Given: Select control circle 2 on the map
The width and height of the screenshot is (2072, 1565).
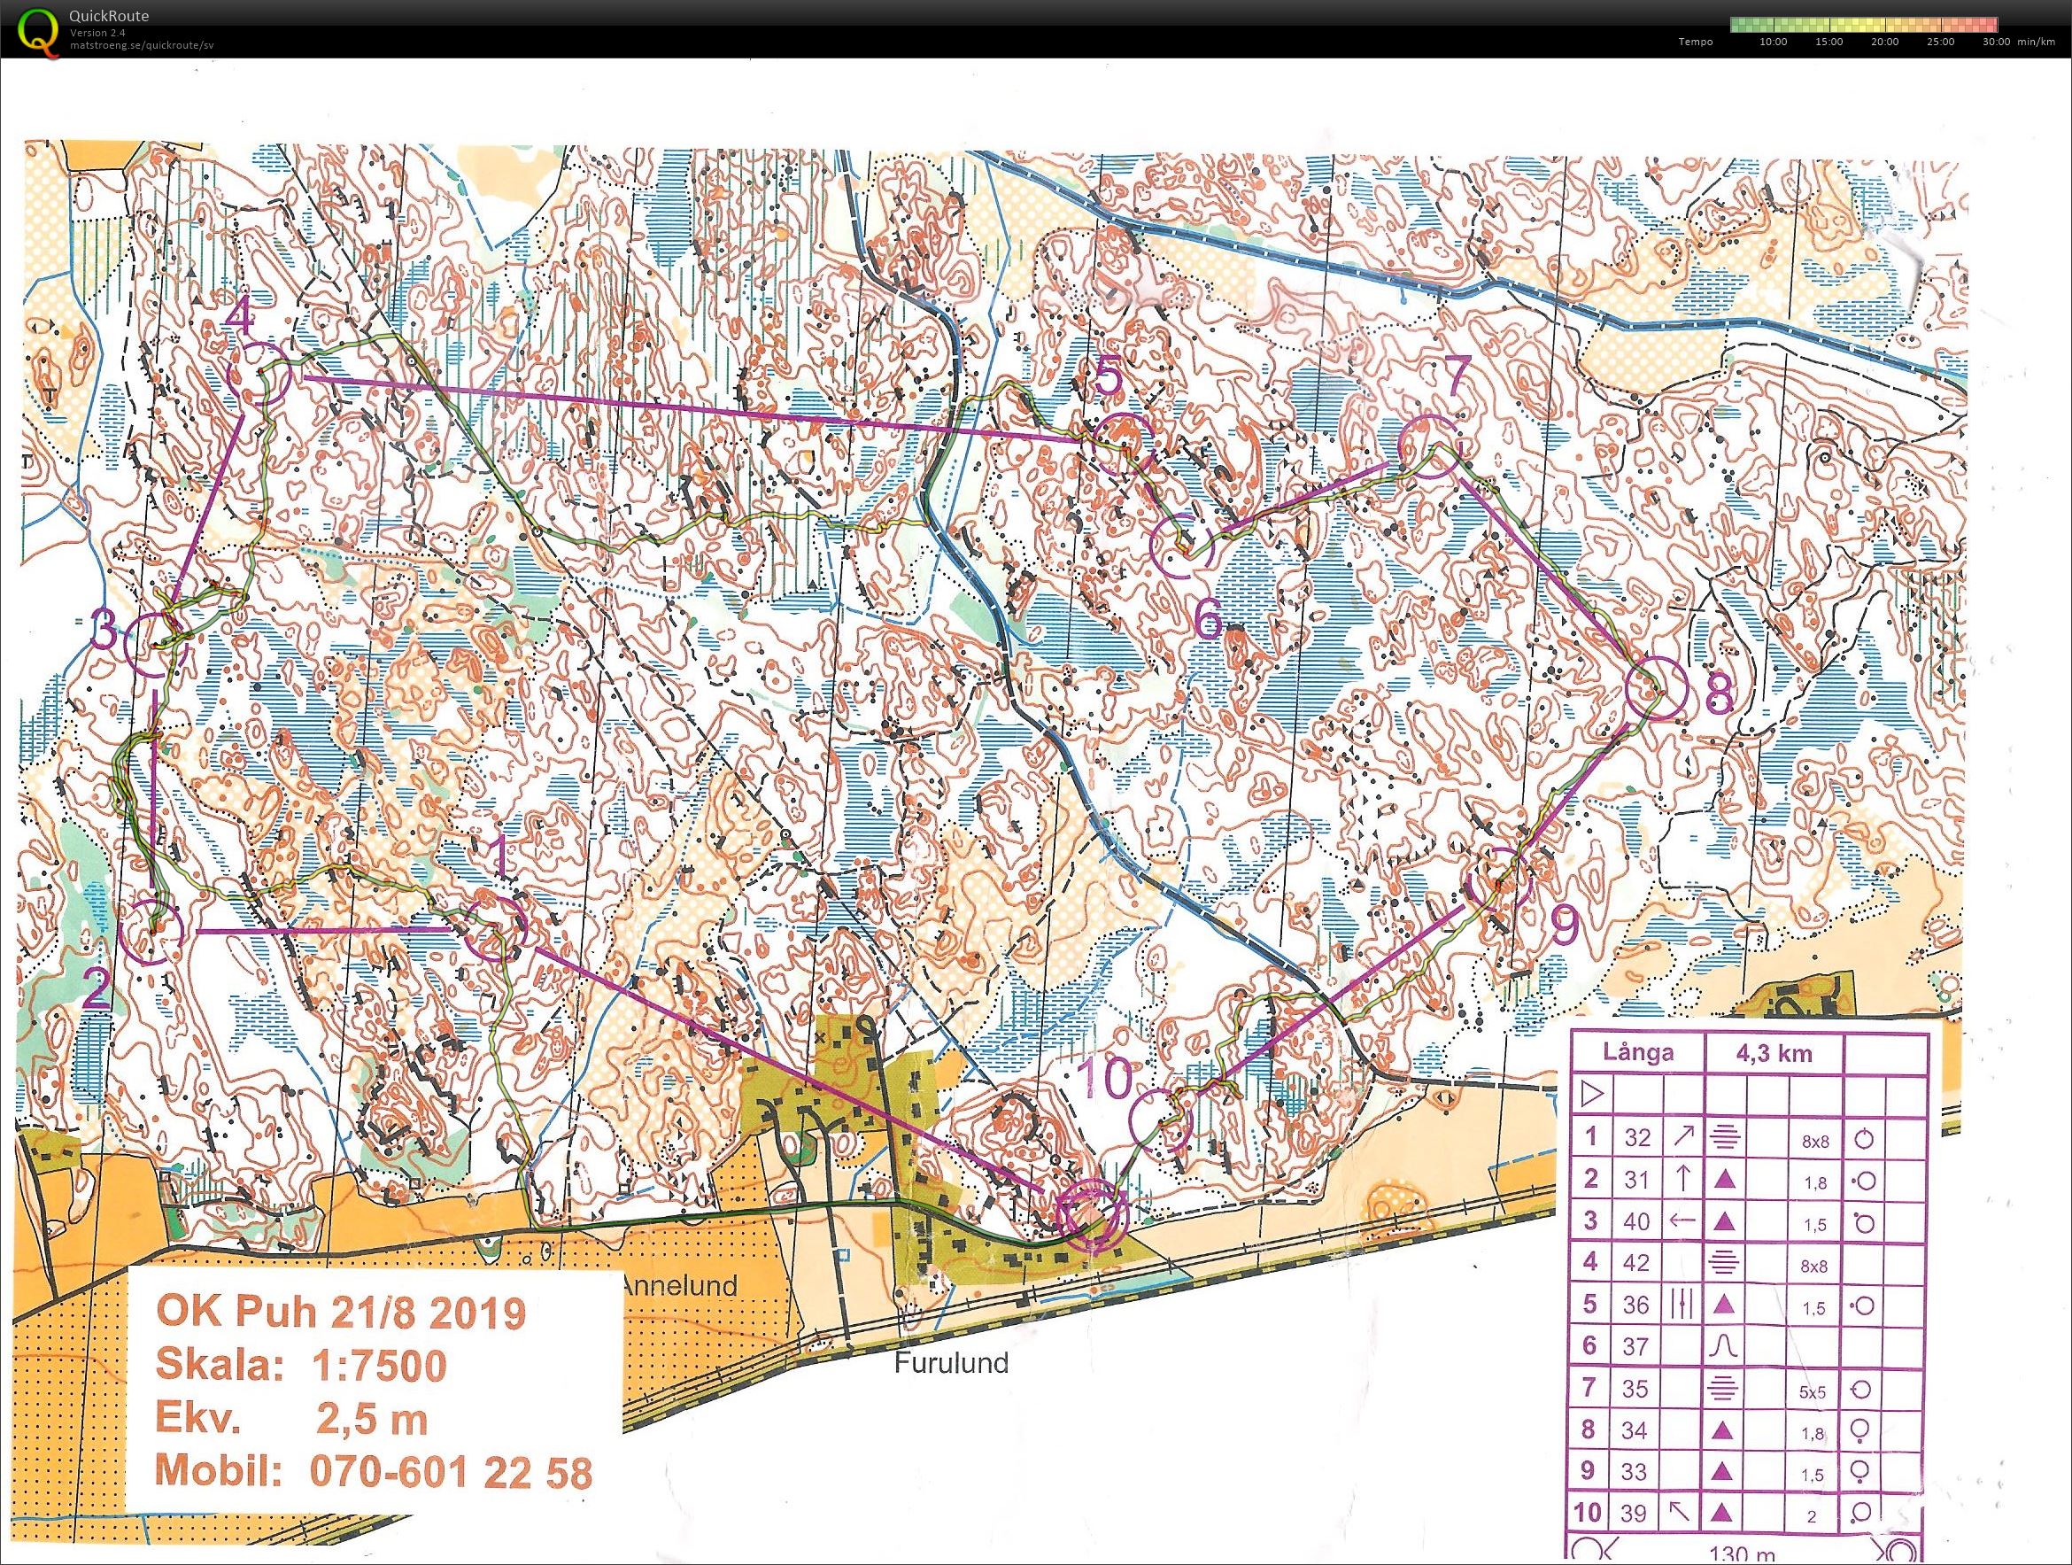Looking at the screenshot, I should (x=151, y=932).
